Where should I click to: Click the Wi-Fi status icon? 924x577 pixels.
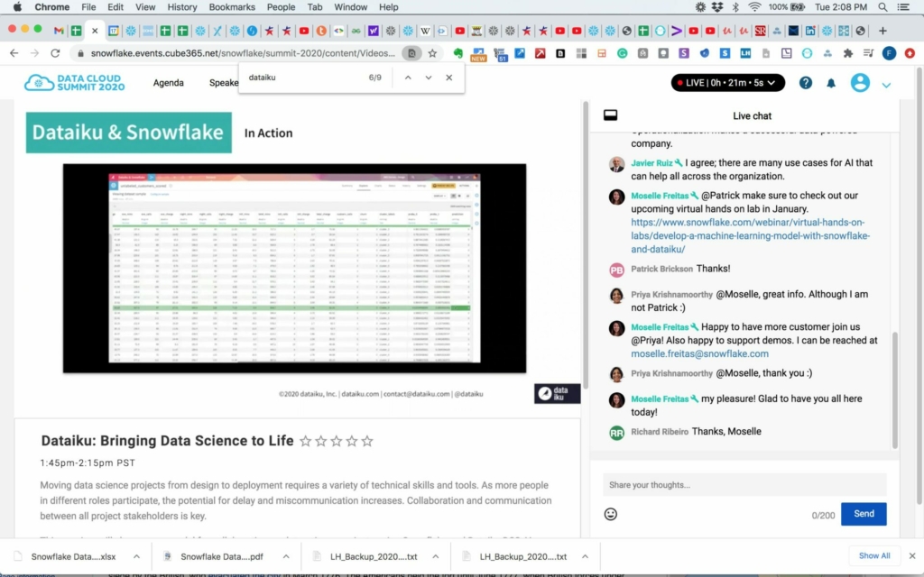[x=754, y=7]
